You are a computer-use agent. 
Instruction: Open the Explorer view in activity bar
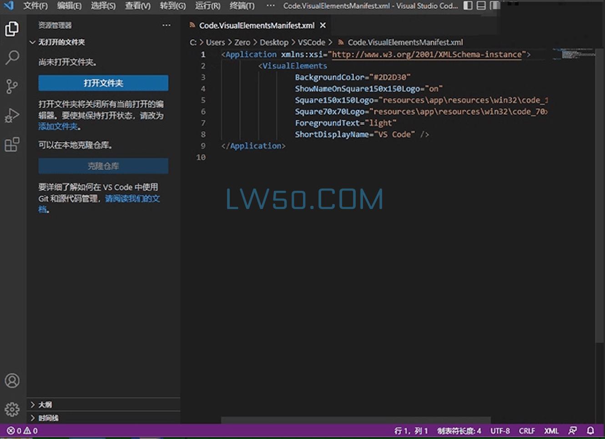[x=12, y=29]
